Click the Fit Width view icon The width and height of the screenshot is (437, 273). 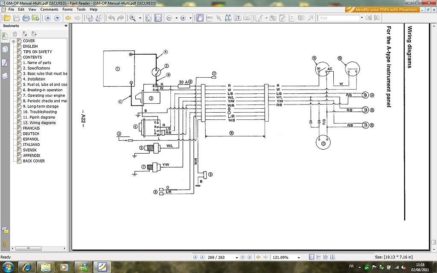[158, 18]
